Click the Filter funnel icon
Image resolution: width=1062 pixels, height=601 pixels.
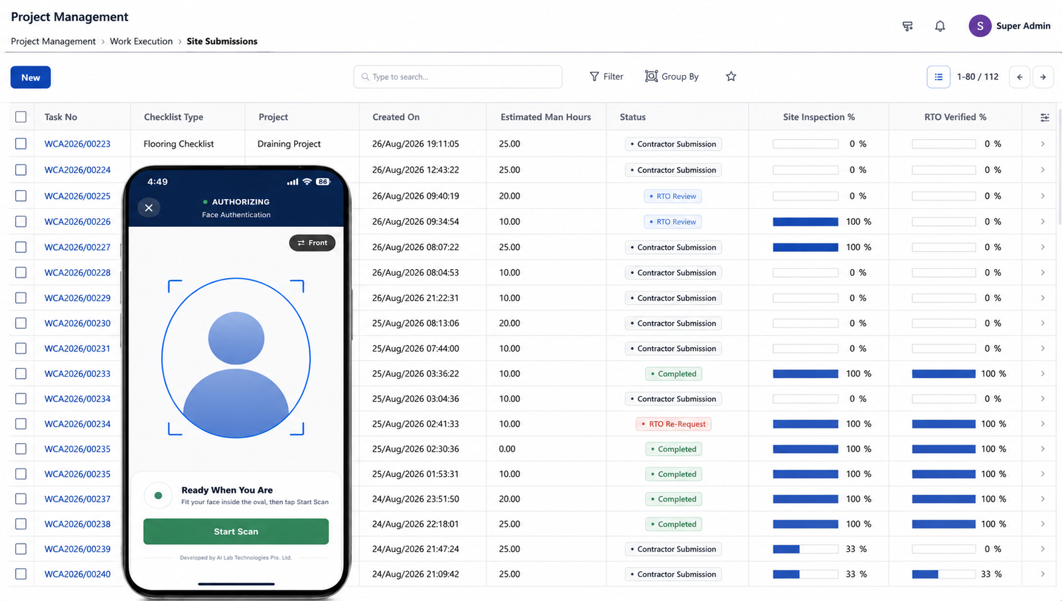(594, 76)
